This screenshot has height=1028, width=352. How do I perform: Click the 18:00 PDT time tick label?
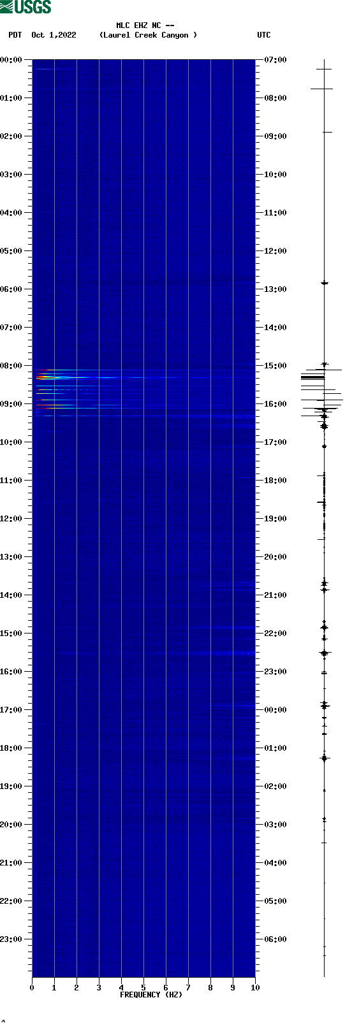pos(11,748)
